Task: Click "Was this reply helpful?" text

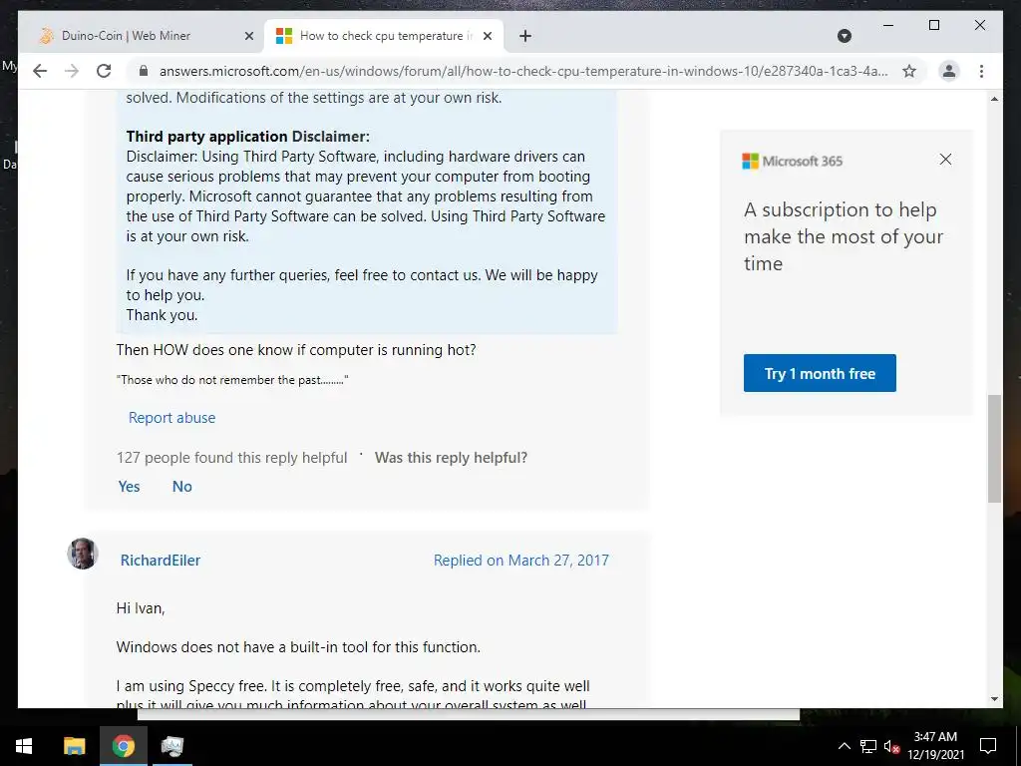Action: click(452, 457)
